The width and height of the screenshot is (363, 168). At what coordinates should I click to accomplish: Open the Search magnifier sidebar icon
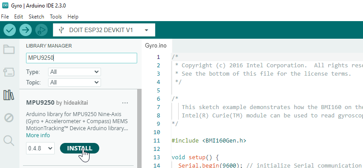[x=9, y=141]
